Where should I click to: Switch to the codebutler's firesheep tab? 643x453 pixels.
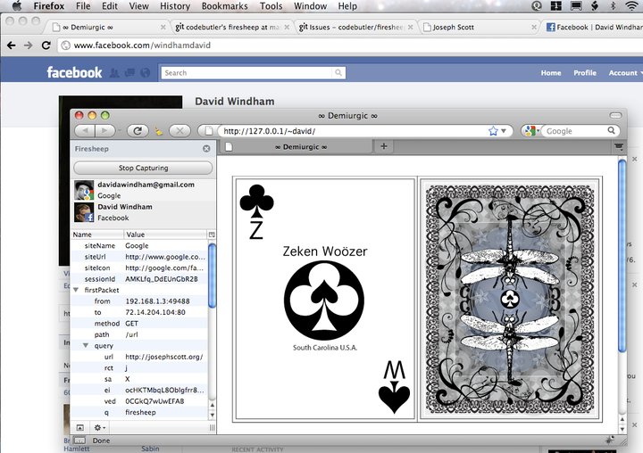(231, 27)
